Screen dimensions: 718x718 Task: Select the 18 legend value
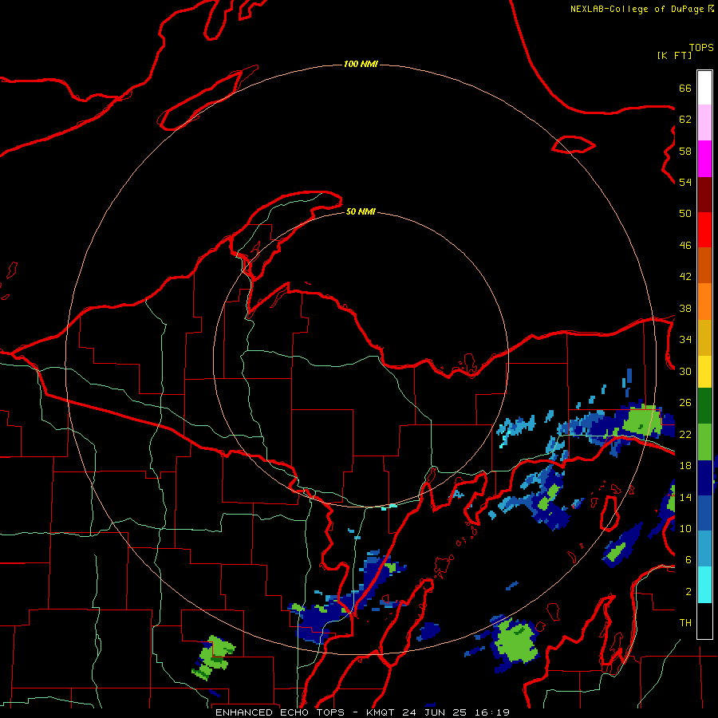(x=685, y=466)
